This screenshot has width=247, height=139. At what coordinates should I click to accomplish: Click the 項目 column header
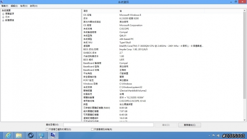tap(100, 11)
